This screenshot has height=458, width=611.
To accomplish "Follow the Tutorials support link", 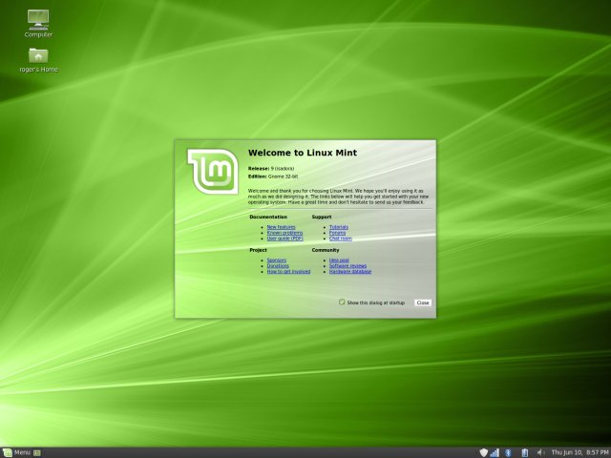I will click(x=339, y=226).
